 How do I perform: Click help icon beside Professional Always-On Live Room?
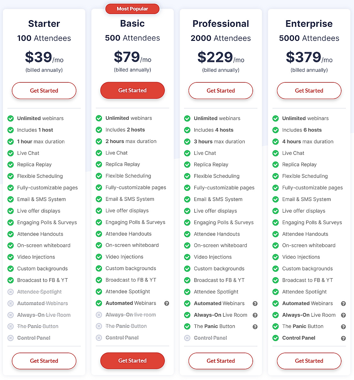[x=255, y=315]
